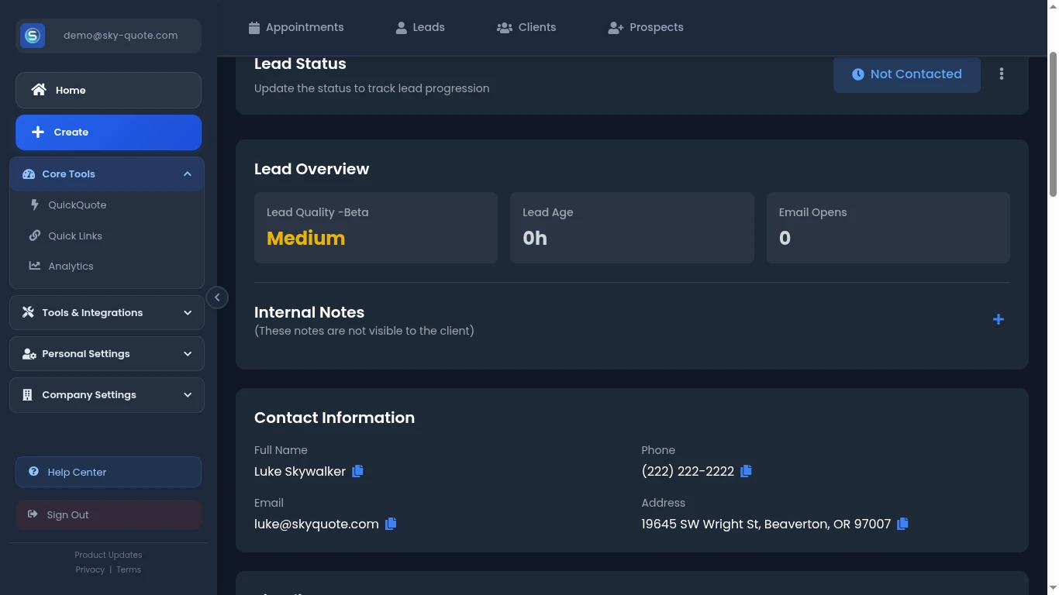This screenshot has height=595, width=1059.
Task: Copy Luke Skywalker's full name
Action: [357, 470]
